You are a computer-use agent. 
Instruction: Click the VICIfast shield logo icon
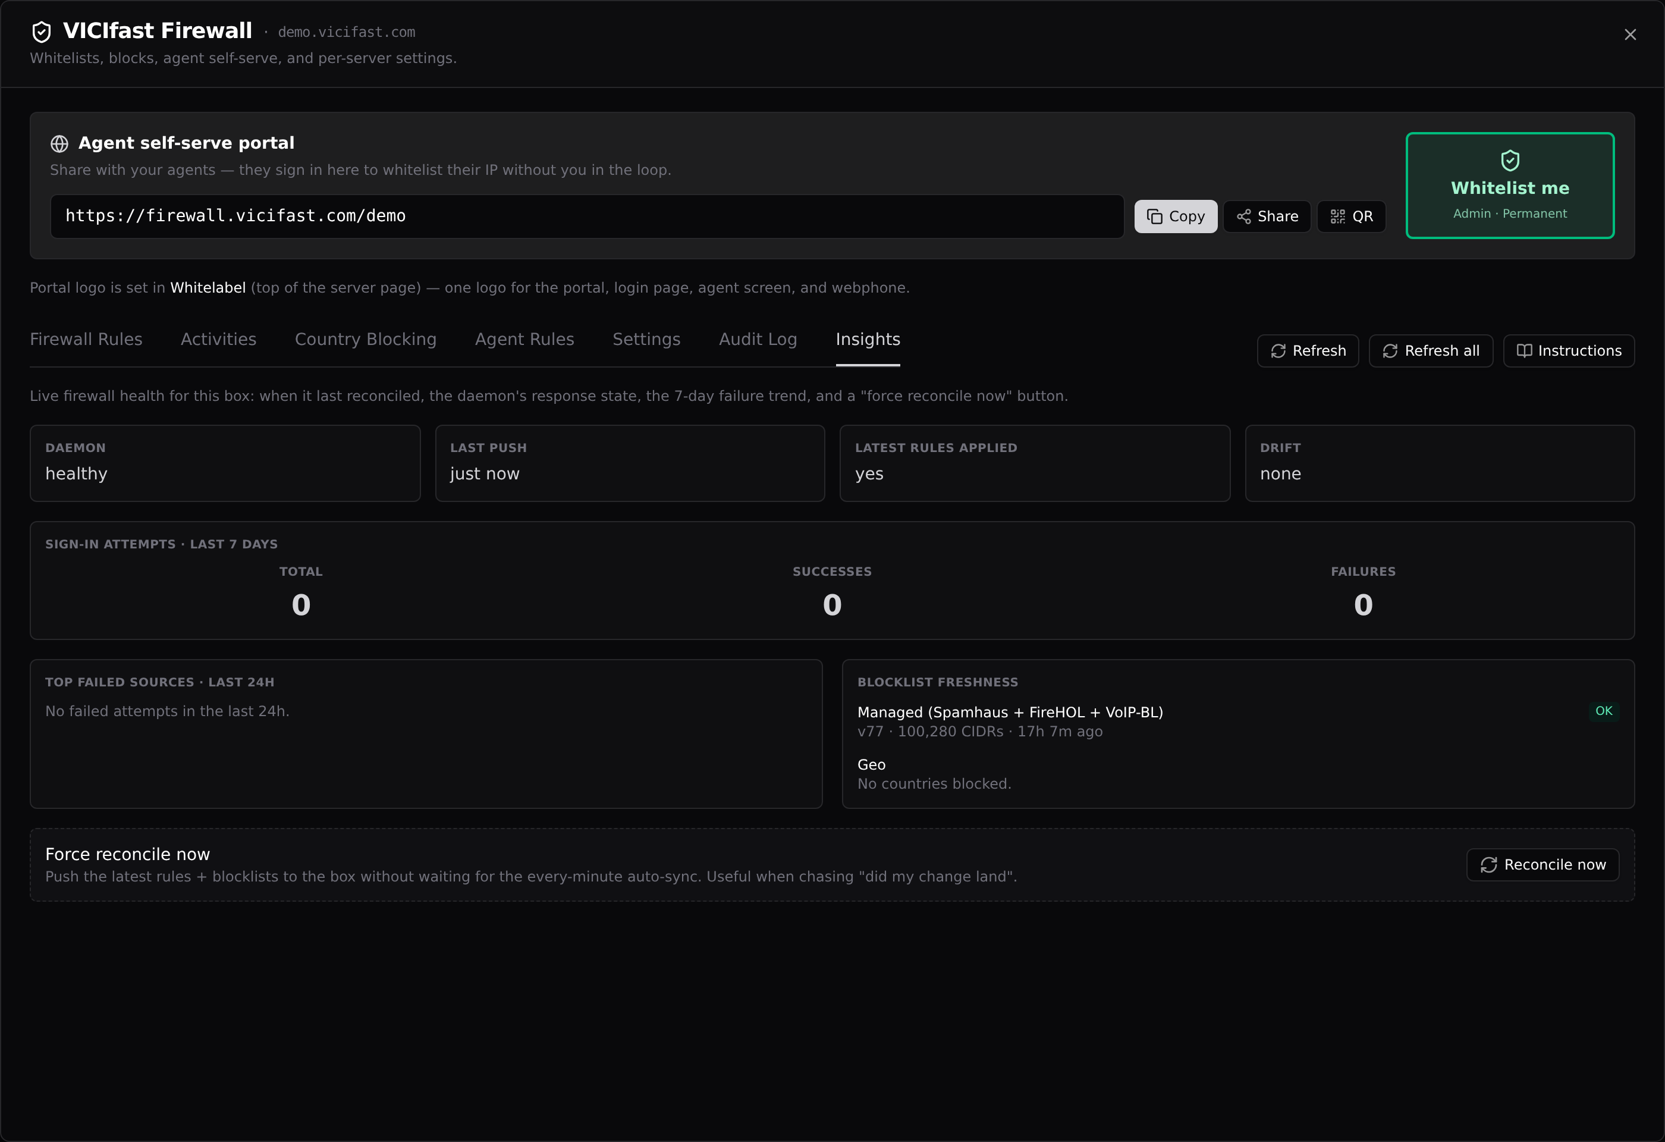click(42, 32)
